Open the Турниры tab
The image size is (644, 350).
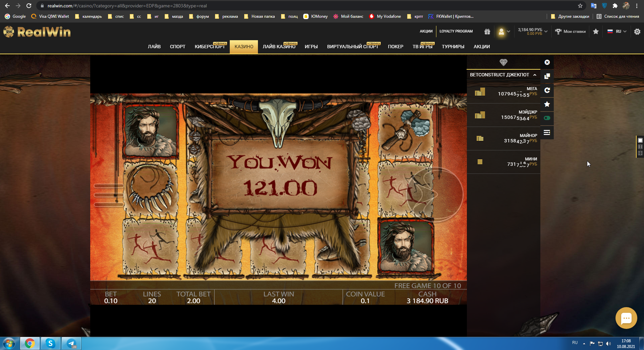[453, 47]
